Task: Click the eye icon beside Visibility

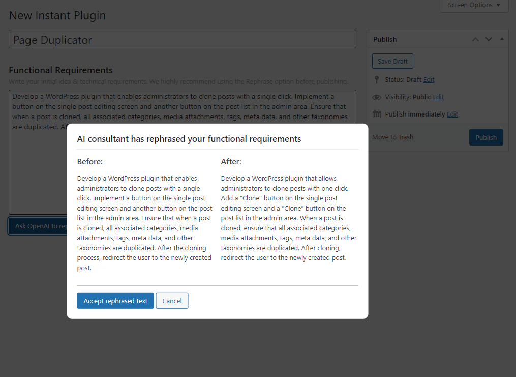Action: [376, 97]
